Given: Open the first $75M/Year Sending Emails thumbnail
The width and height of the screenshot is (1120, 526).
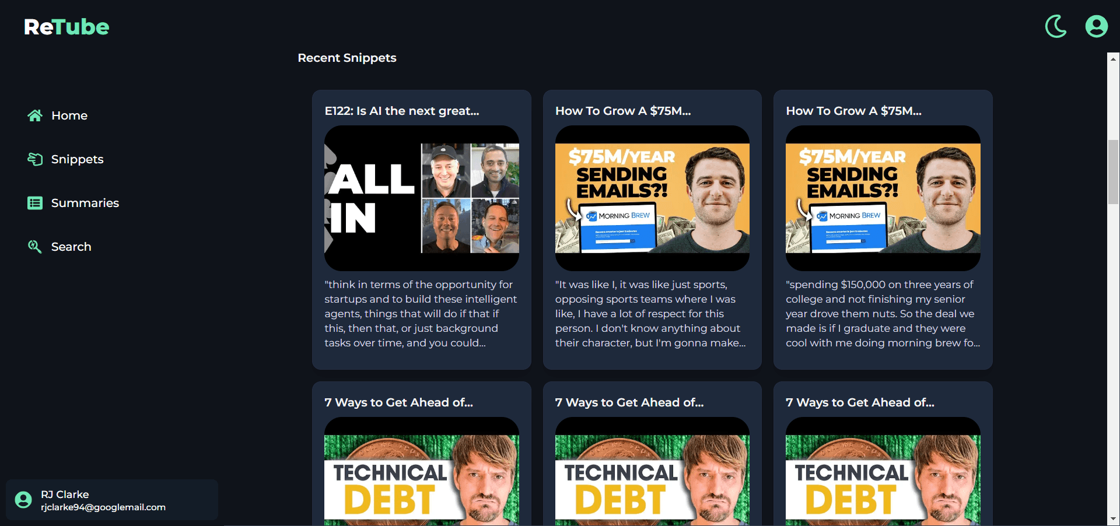Looking at the screenshot, I should coord(652,198).
